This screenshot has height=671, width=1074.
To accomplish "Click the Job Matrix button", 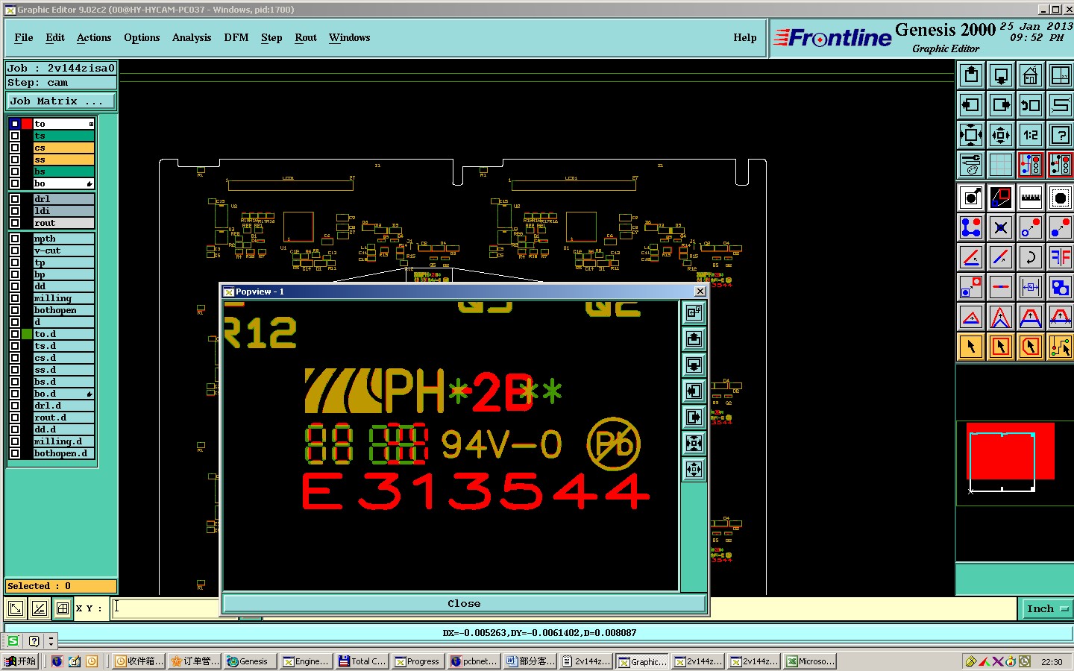I will pos(61,101).
